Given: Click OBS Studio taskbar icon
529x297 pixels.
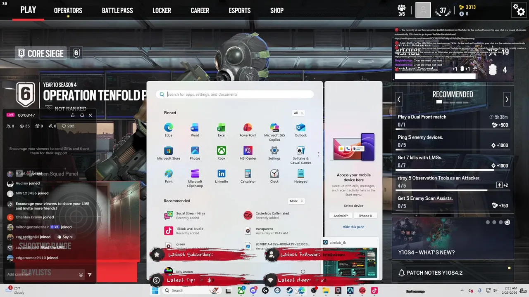Looking at the screenshot, I should click(x=314, y=290).
